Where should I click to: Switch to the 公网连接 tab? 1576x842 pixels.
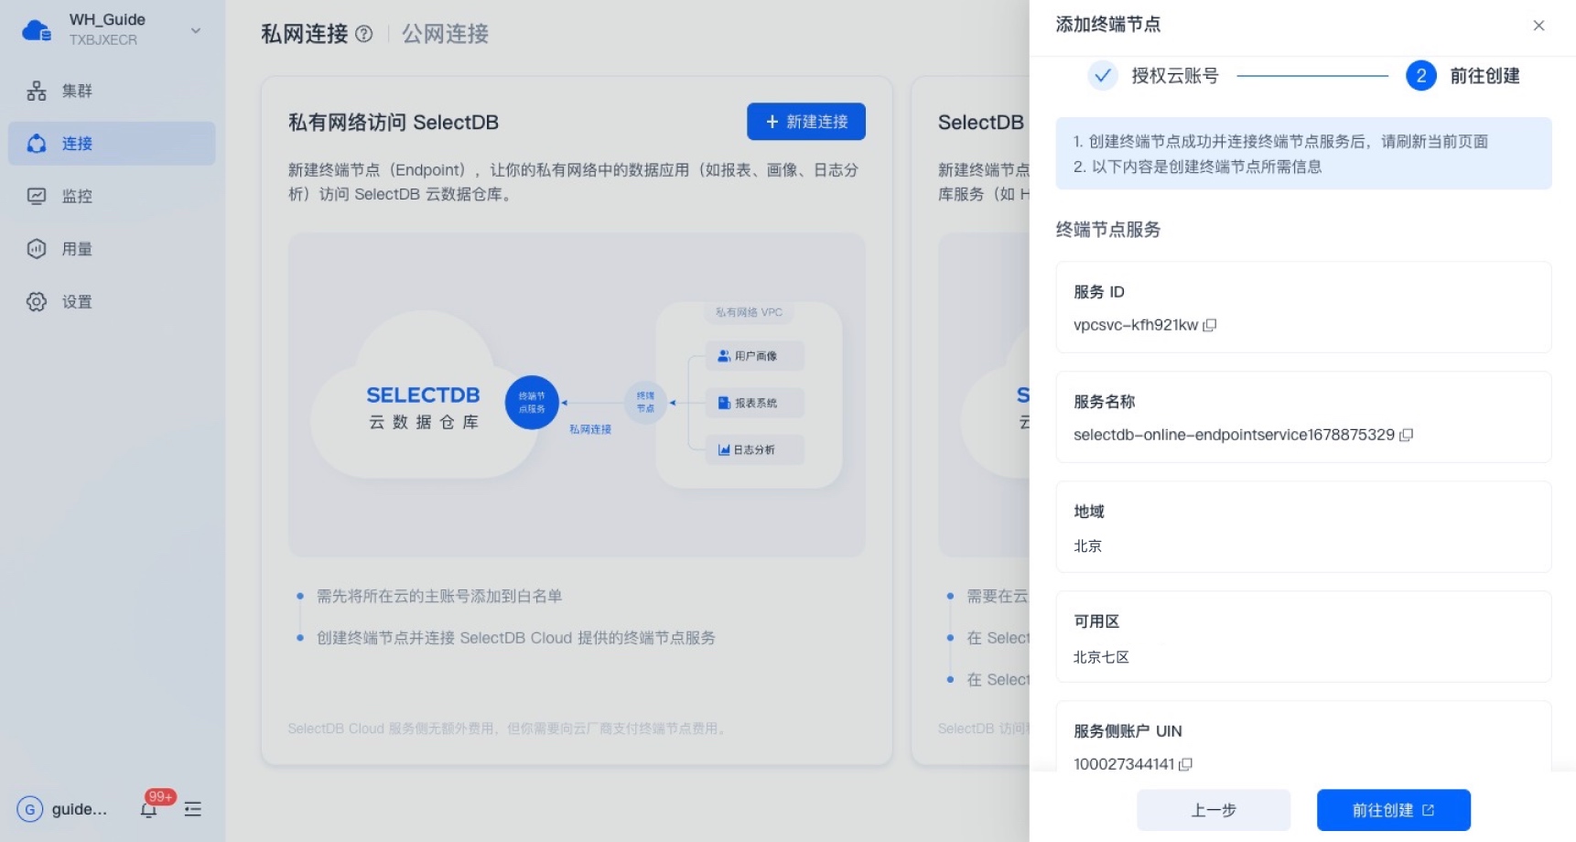point(445,34)
